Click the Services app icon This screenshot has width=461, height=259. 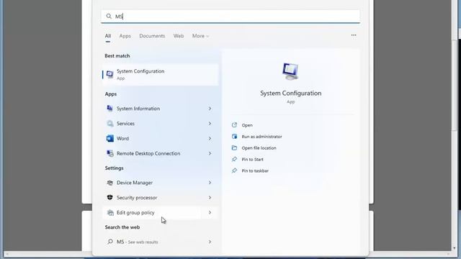click(109, 123)
